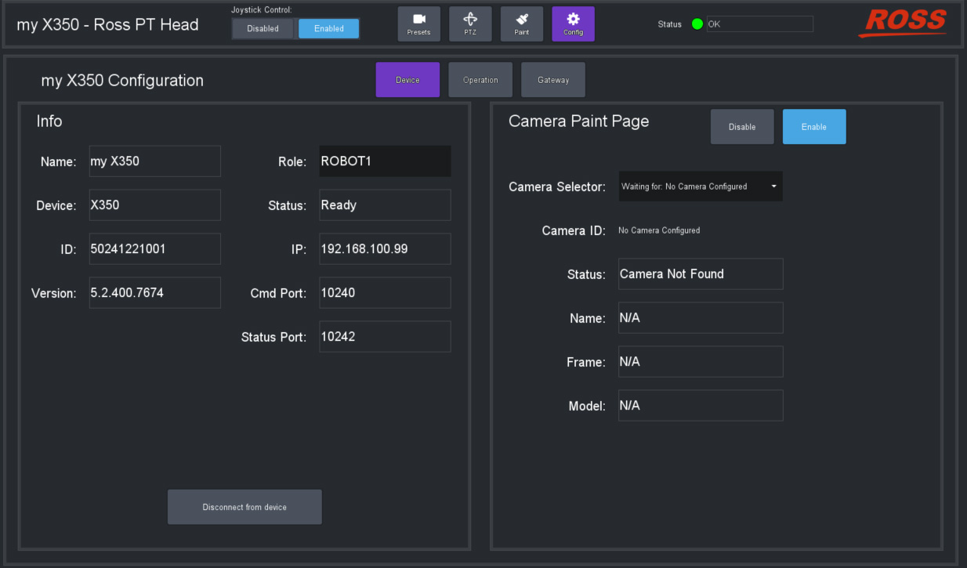Open the Presets camera icon page

click(x=418, y=24)
